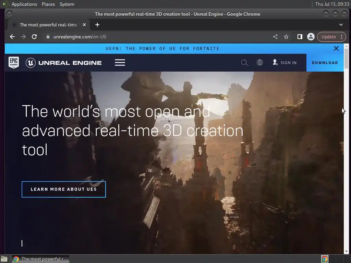Screen dimensions: 351x263
Task: Open Chrome profile avatar
Action: (x=311, y=37)
